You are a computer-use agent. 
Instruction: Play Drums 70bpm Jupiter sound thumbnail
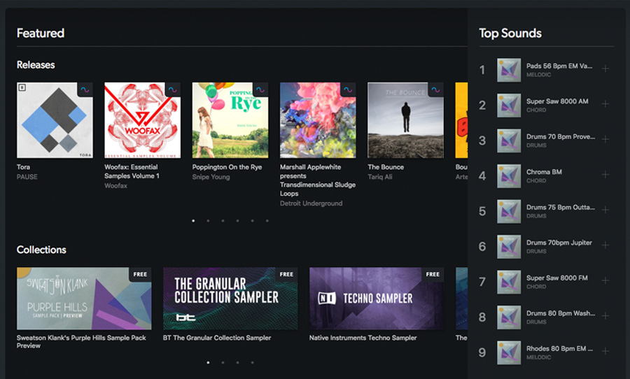(x=509, y=247)
